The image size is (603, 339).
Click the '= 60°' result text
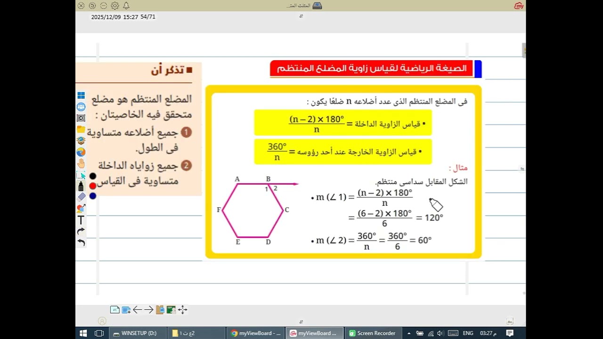421,240
